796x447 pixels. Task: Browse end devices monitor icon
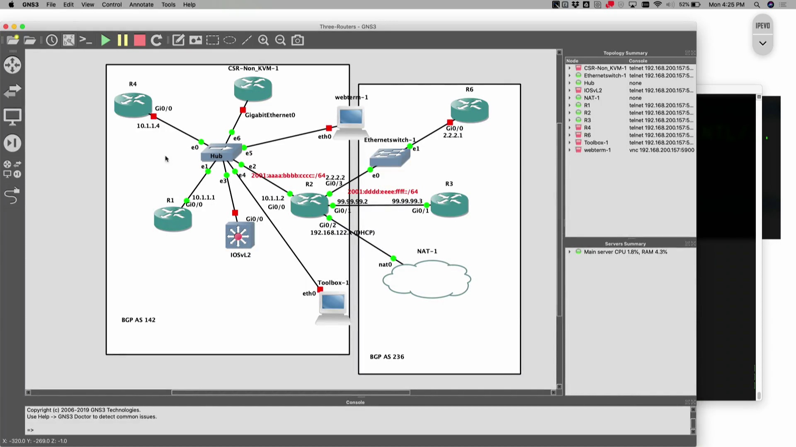(x=12, y=117)
